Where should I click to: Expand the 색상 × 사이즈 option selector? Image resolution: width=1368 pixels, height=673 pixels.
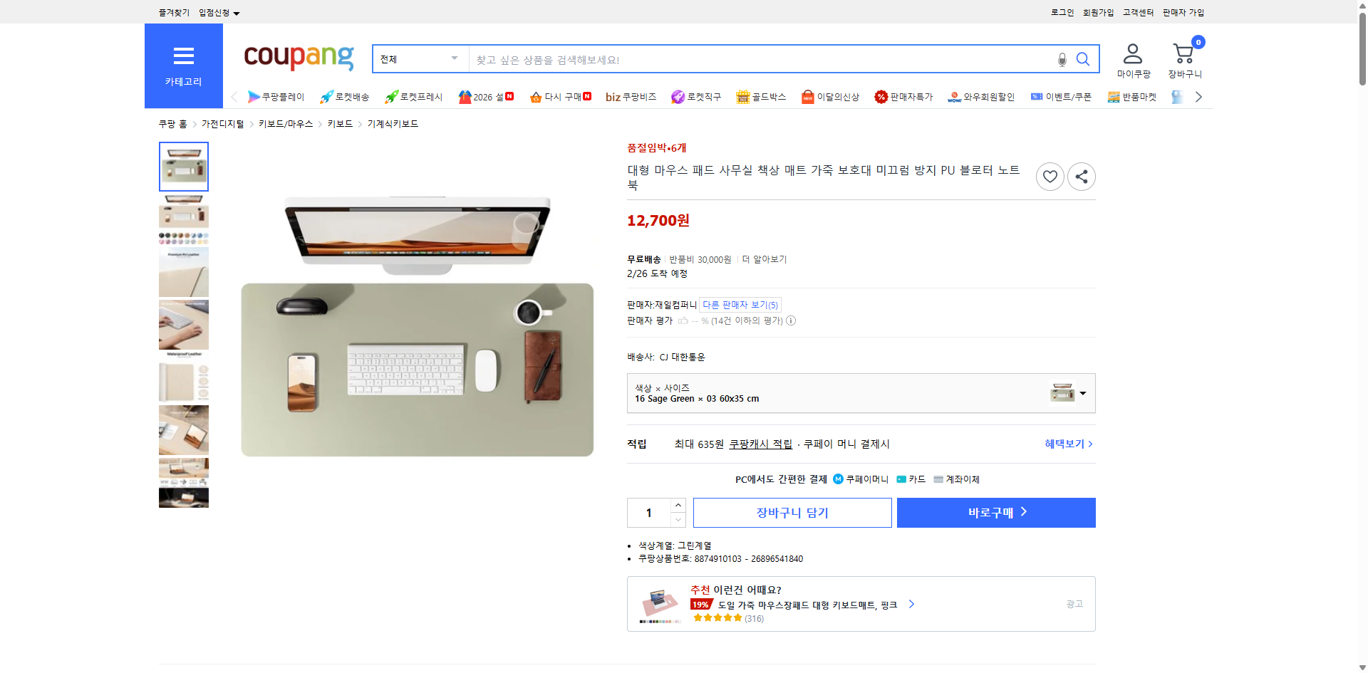pyautogui.click(x=1082, y=392)
